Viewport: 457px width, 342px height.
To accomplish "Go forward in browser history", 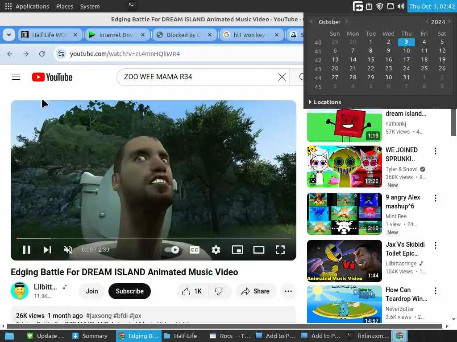I will coord(26,54).
